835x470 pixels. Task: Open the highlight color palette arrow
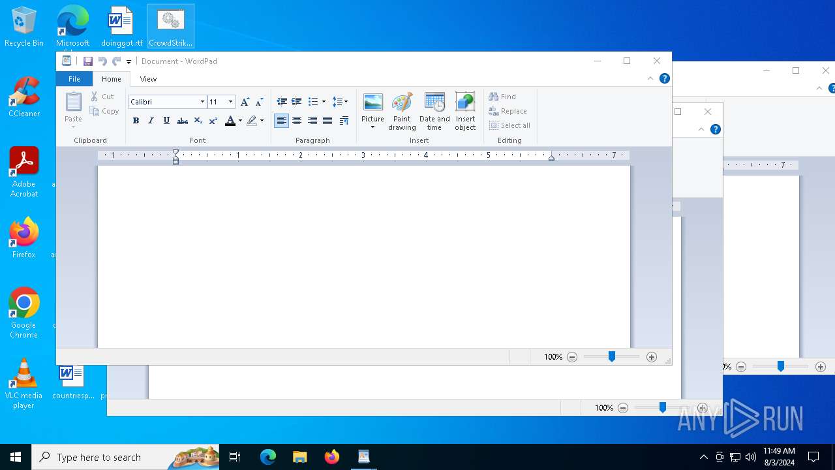click(262, 121)
